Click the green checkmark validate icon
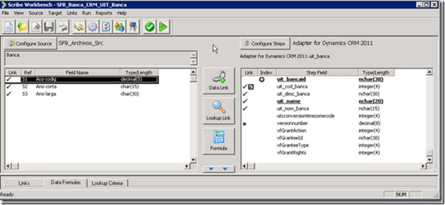This screenshot has width=445, height=205. click(149, 27)
